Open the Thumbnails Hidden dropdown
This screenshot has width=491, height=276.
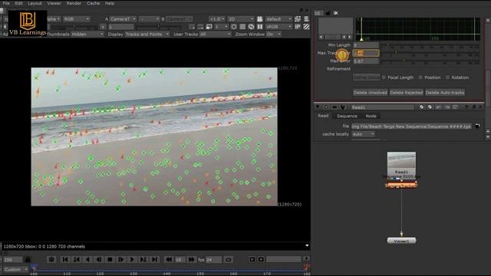click(x=87, y=34)
